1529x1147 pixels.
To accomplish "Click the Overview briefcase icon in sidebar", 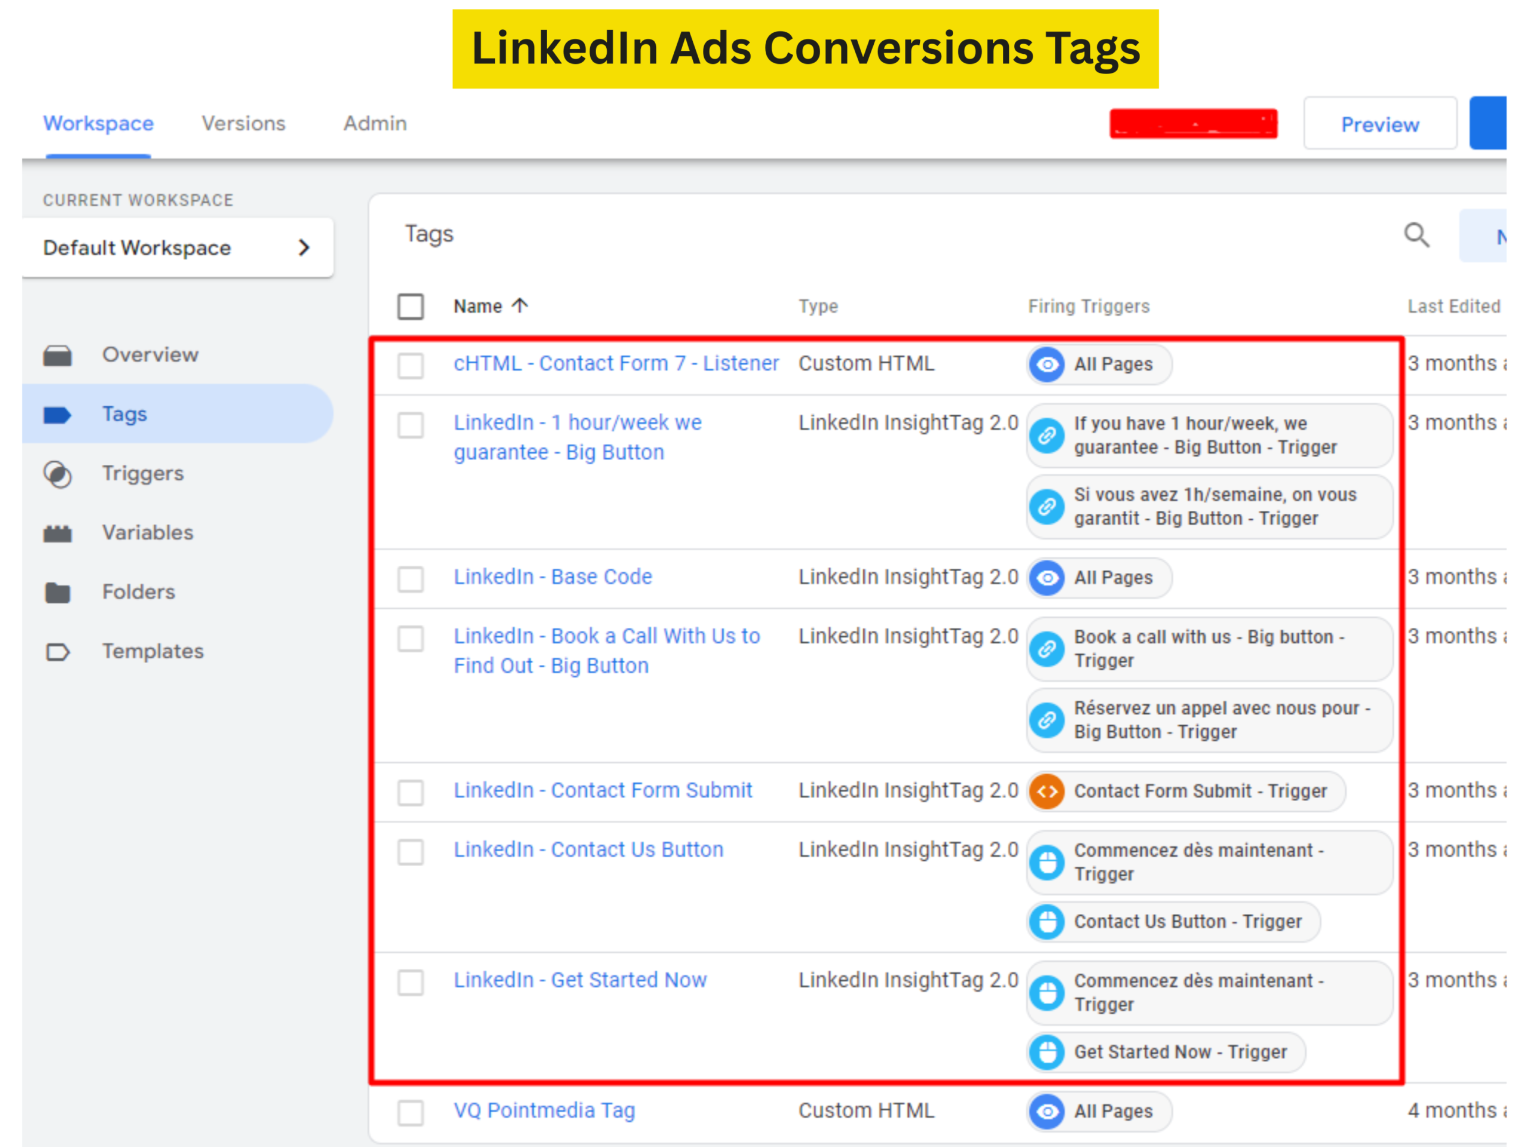I will click(57, 355).
